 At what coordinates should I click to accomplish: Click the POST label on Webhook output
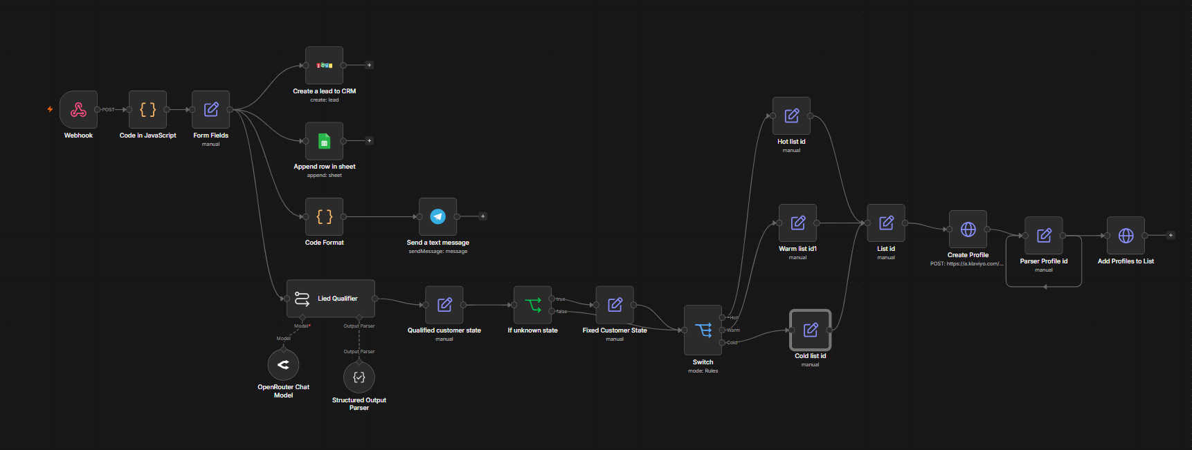[x=109, y=109]
